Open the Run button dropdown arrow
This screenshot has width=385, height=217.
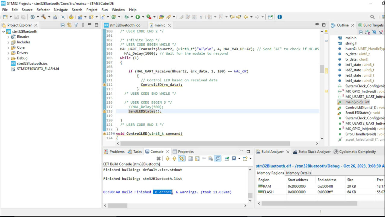[143, 17]
